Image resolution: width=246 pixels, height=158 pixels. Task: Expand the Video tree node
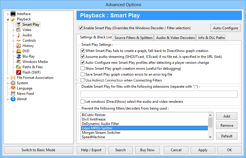coord(13,30)
